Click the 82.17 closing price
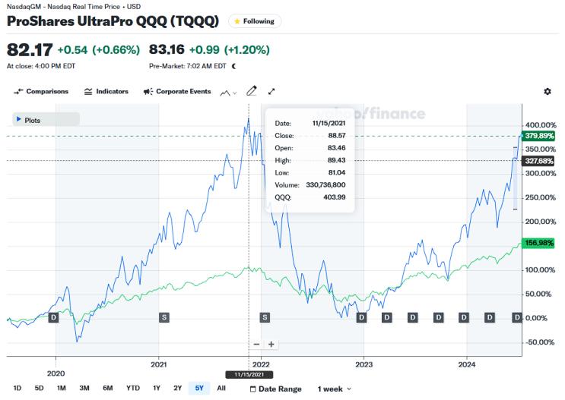This screenshot has width=565, height=400. point(30,49)
